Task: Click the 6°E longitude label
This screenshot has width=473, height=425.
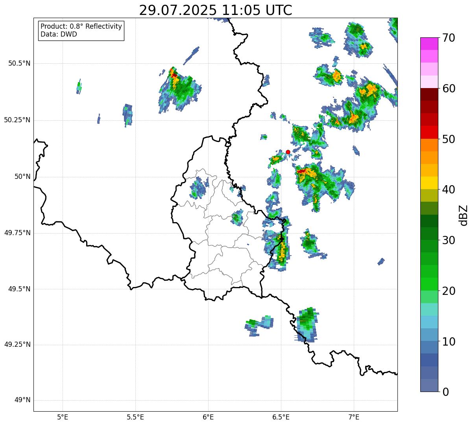Action: (208, 417)
